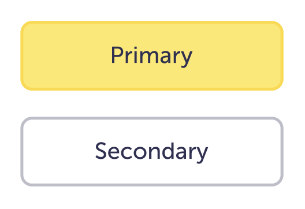305x209 pixels.
Task: Click the yellow Primary button
Action: [152, 55]
